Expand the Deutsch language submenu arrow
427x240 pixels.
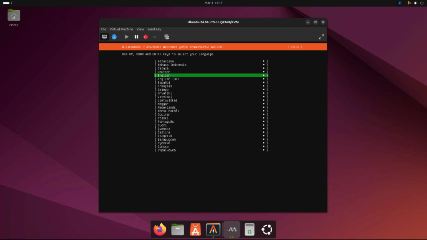pyautogui.click(x=263, y=72)
